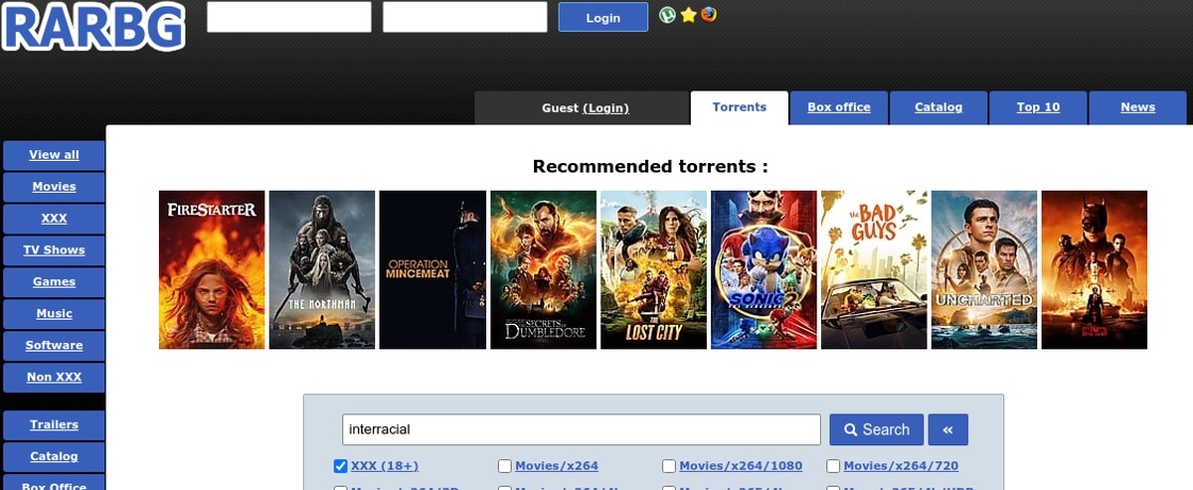
Task: Click the green uTorrent icon
Action: pos(668,15)
